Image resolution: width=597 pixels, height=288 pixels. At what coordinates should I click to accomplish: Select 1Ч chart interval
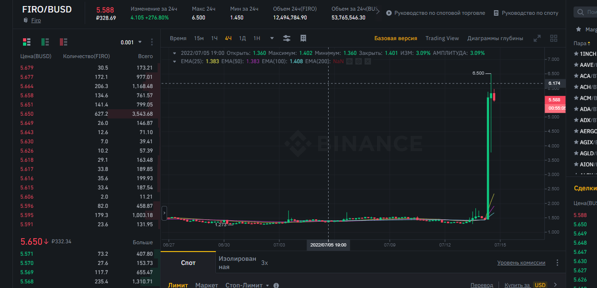(214, 38)
